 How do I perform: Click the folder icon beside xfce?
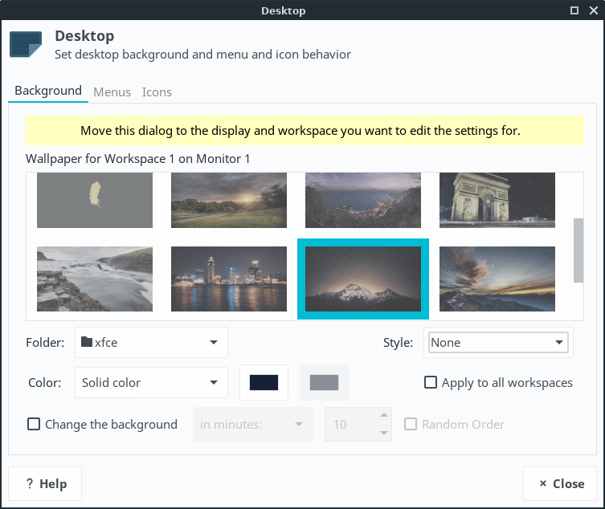[x=87, y=343]
